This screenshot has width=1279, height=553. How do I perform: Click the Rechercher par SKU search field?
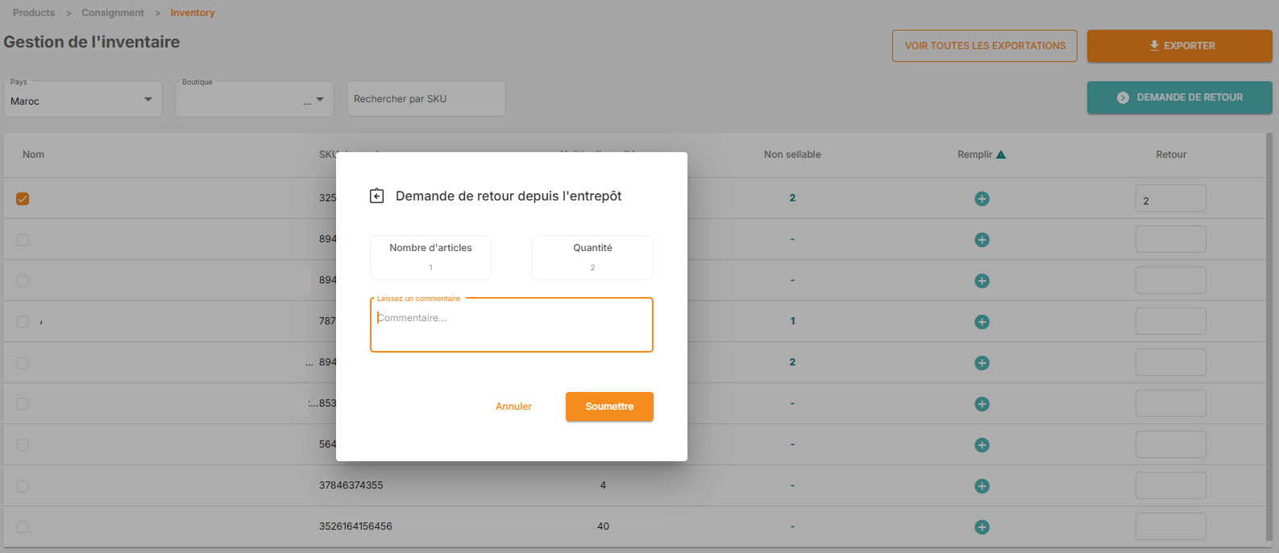click(x=426, y=99)
